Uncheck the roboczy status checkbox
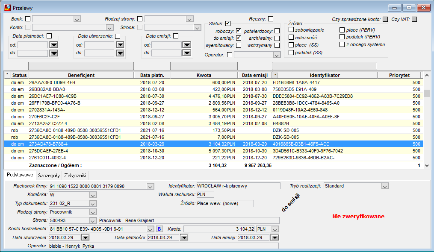434x252 pixels. pos(239,31)
